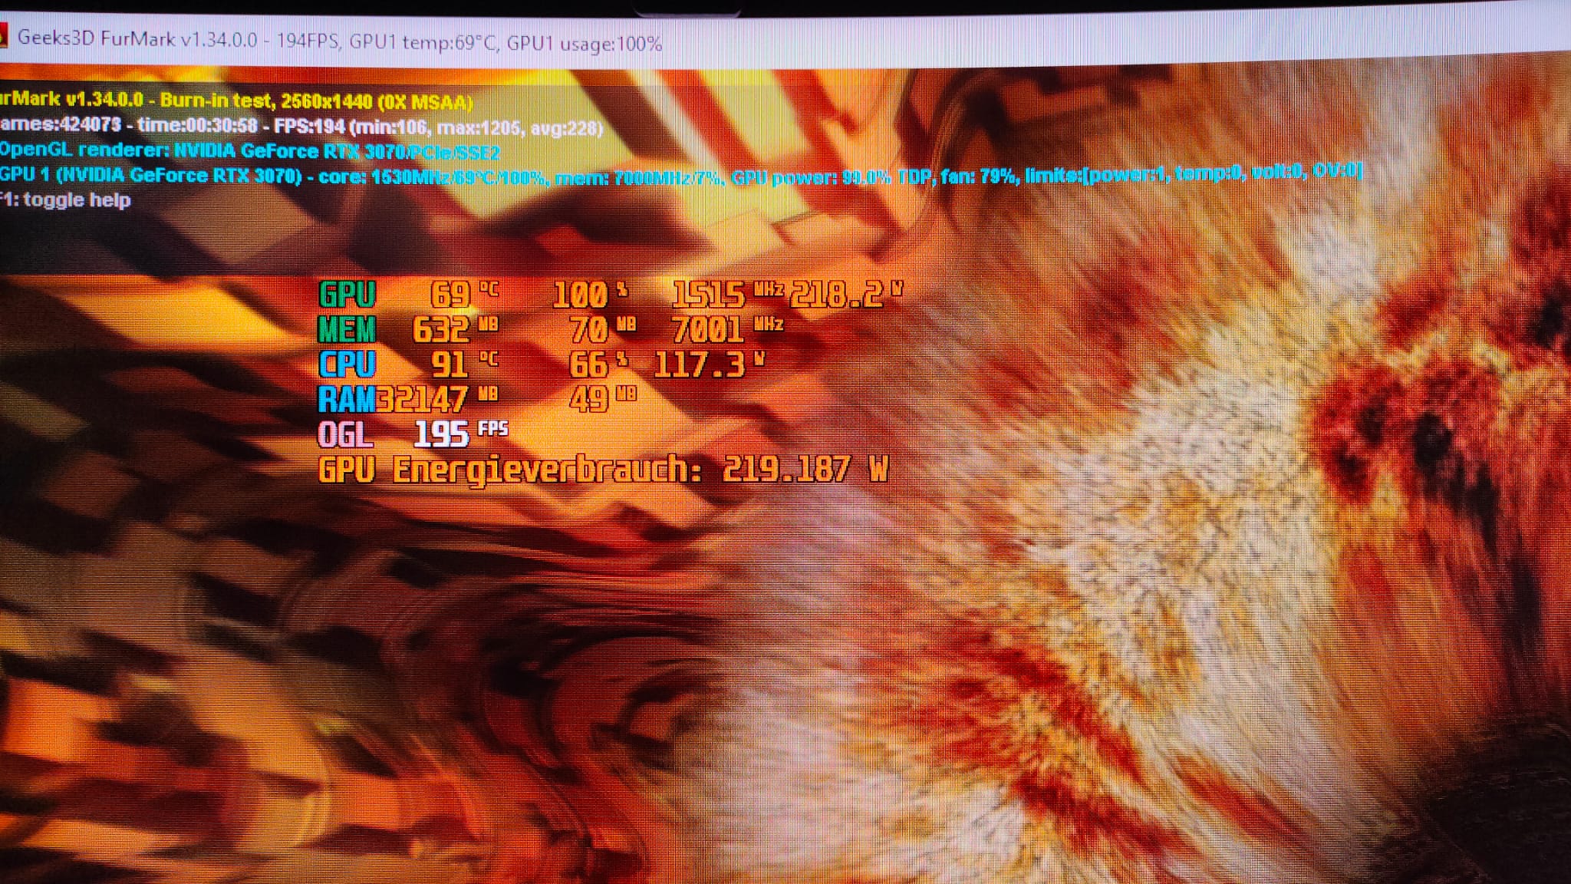Screen dimensions: 1571x884
Task: Click the FurMark icon in title bar
Action: point(2,35)
